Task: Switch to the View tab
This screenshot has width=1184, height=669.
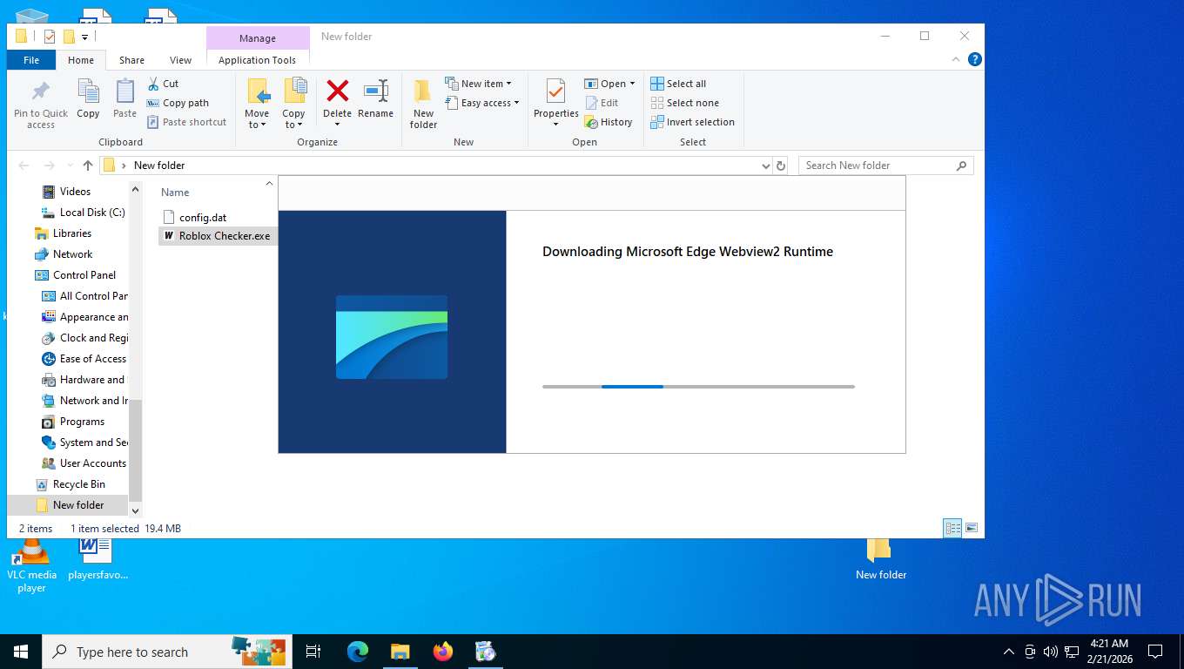Action: pos(180,60)
